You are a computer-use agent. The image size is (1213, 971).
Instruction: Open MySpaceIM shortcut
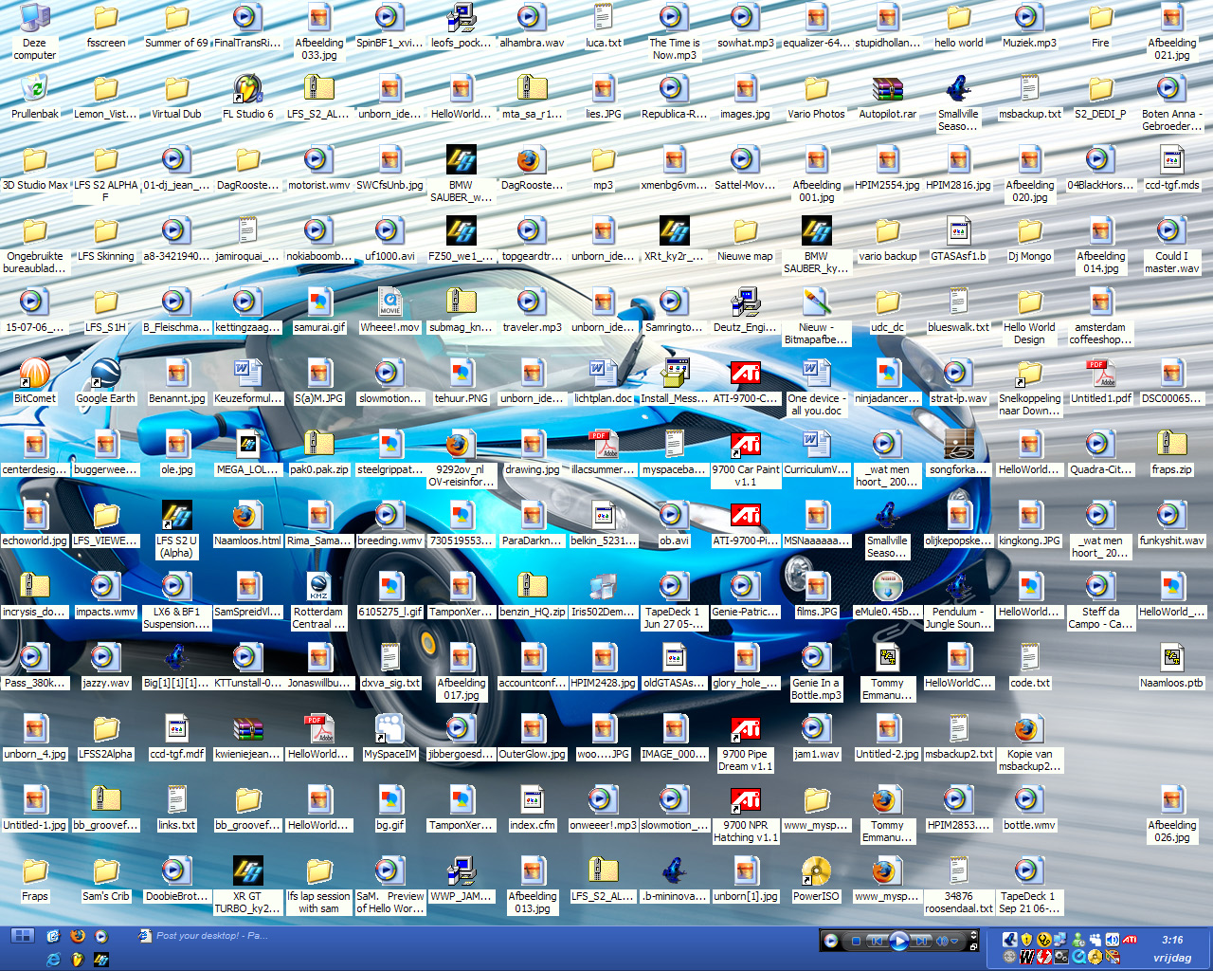coord(389,737)
